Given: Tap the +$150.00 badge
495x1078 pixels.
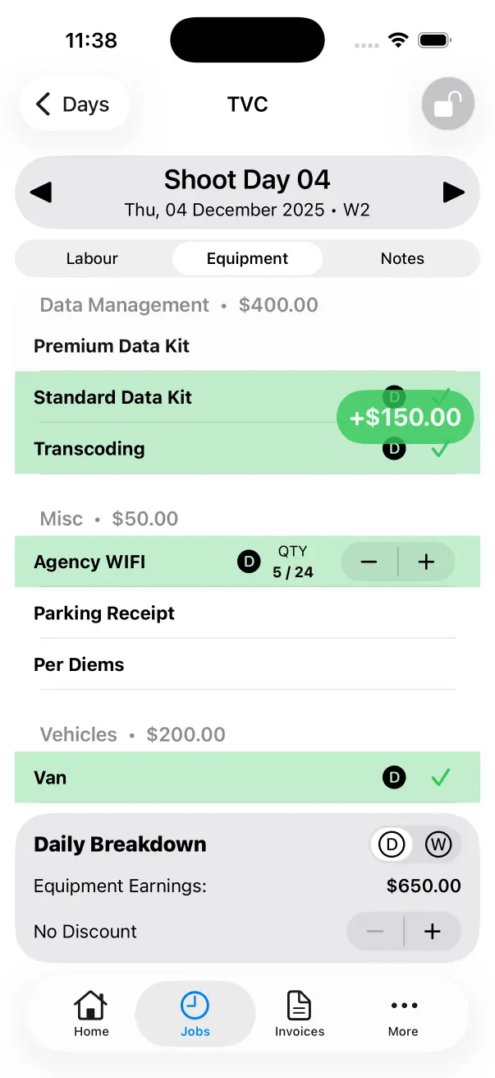Looking at the screenshot, I should pyautogui.click(x=405, y=418).
